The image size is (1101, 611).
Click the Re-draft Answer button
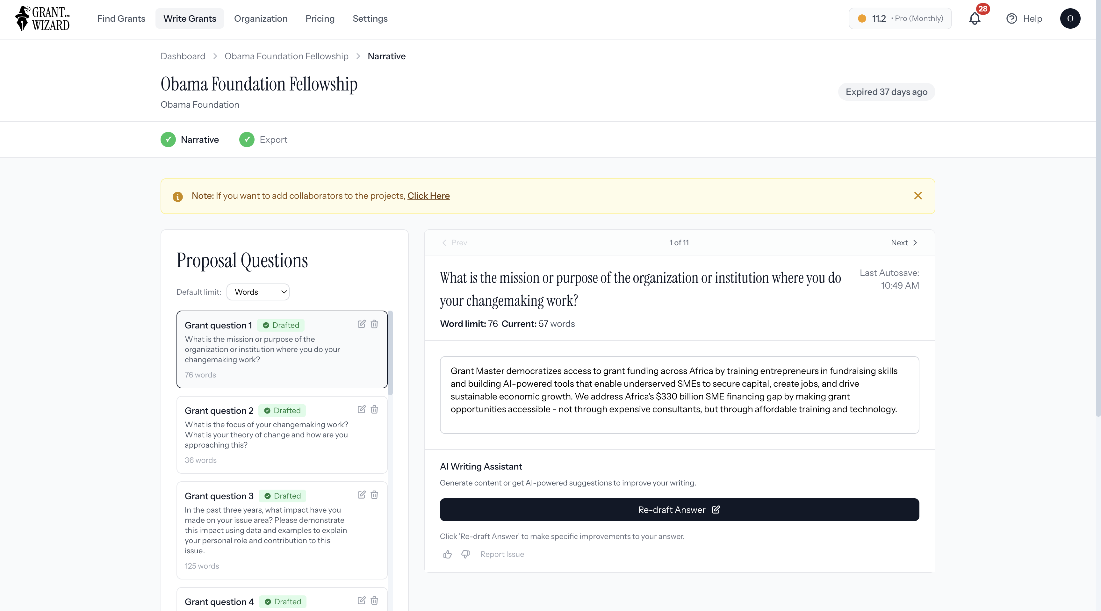(679, 510)
